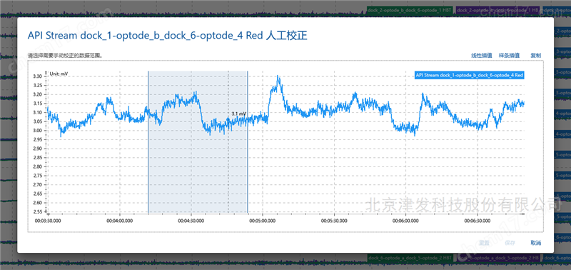571x270 pixels.
Task: Click the right boundary line of selection
Action: coord(248,141)
